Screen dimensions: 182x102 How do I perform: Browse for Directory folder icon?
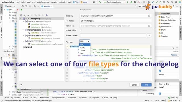(x=149, y=16)
